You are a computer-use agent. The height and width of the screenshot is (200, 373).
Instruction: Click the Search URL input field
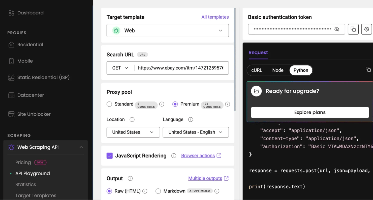pyautogui.click(x=180, y=68)
